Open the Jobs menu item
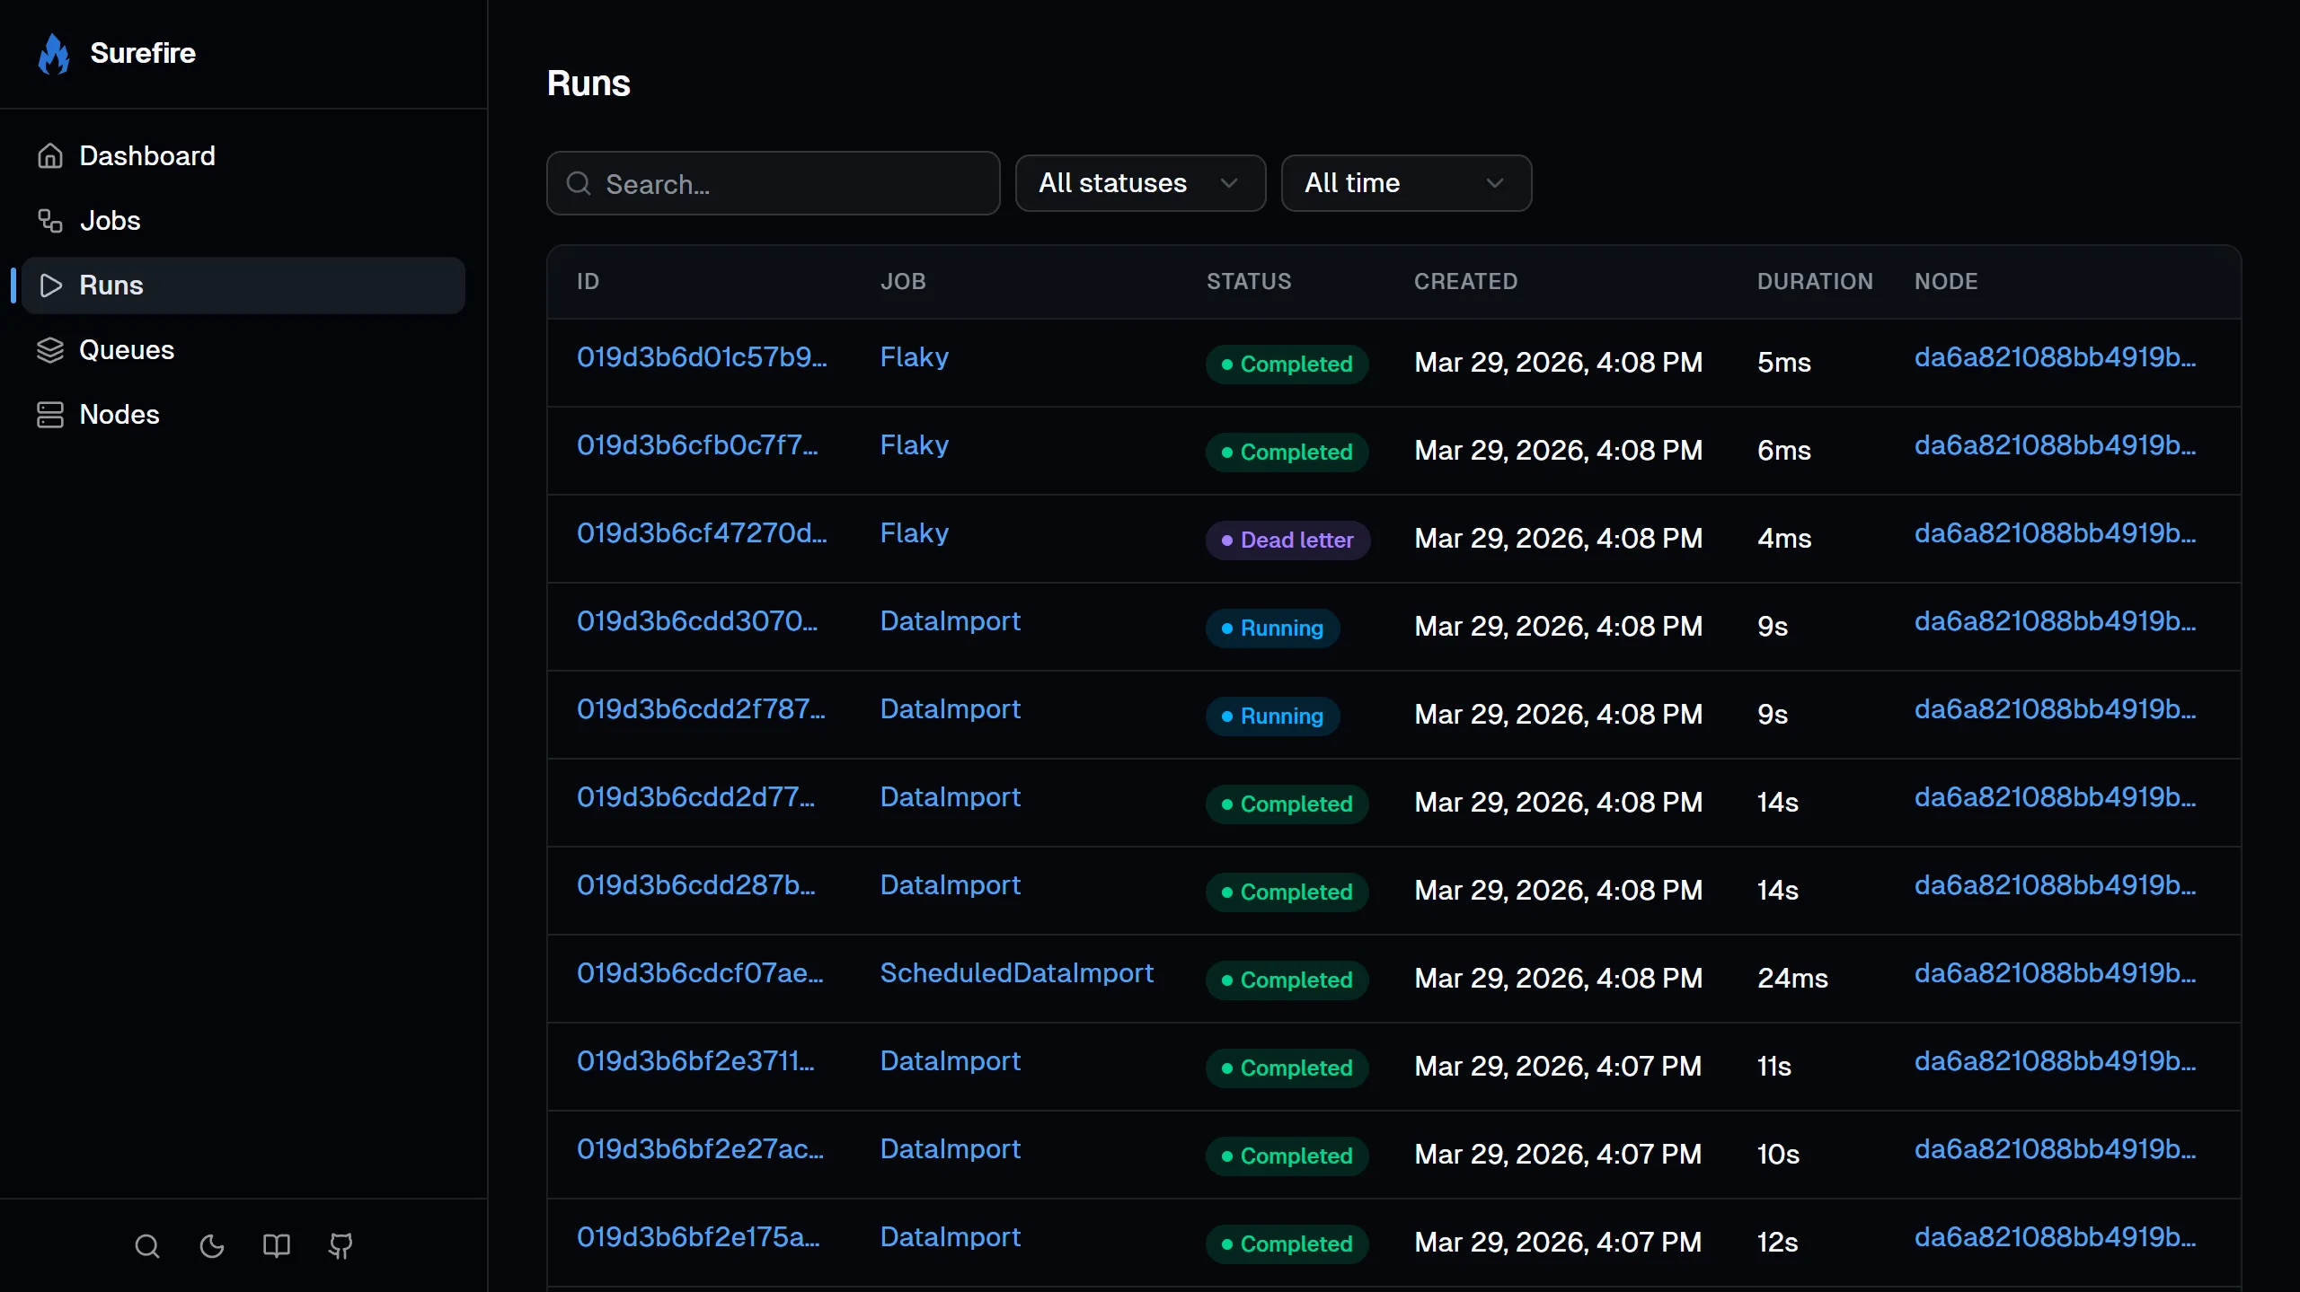Screen dimensions: 2300x1292 (110, 221)
